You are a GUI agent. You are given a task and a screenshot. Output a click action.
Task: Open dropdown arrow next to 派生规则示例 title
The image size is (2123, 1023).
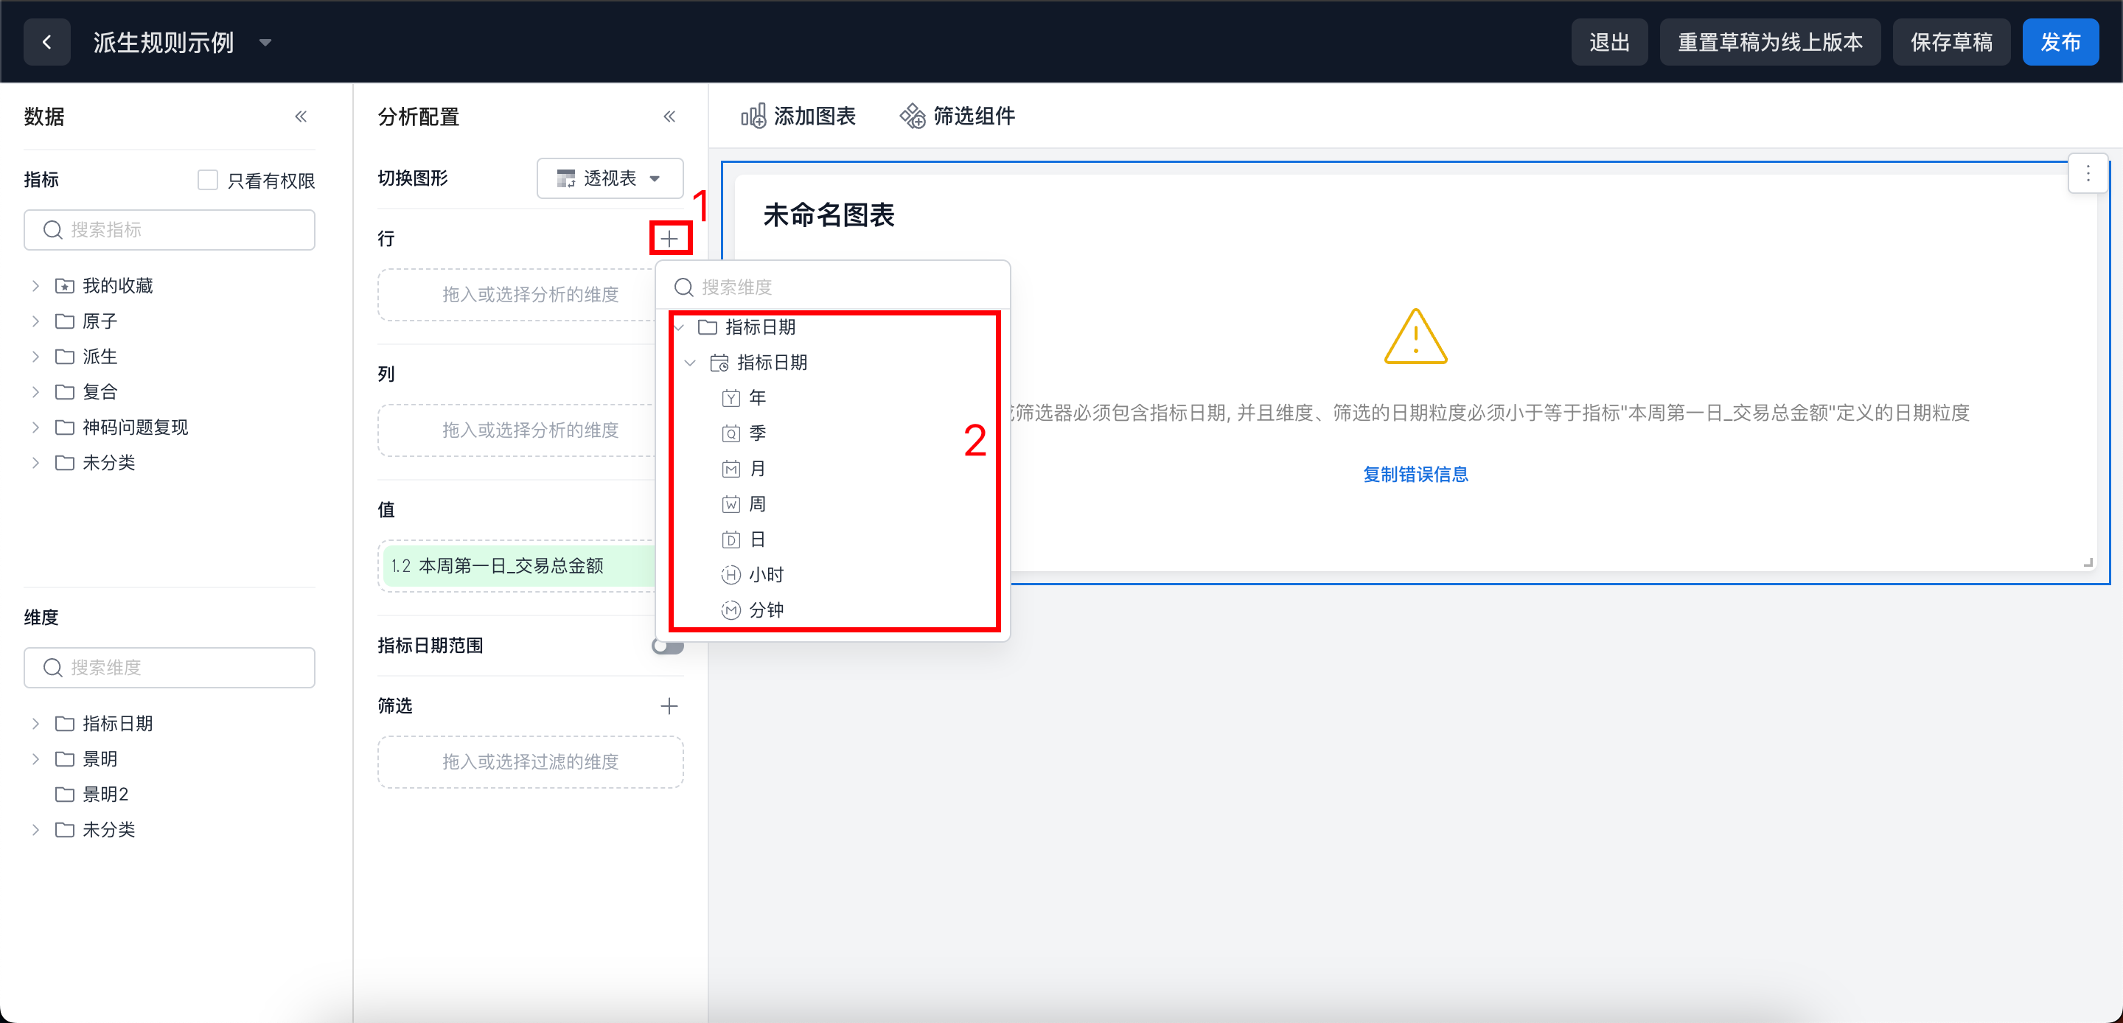click(x=265, y=42)
